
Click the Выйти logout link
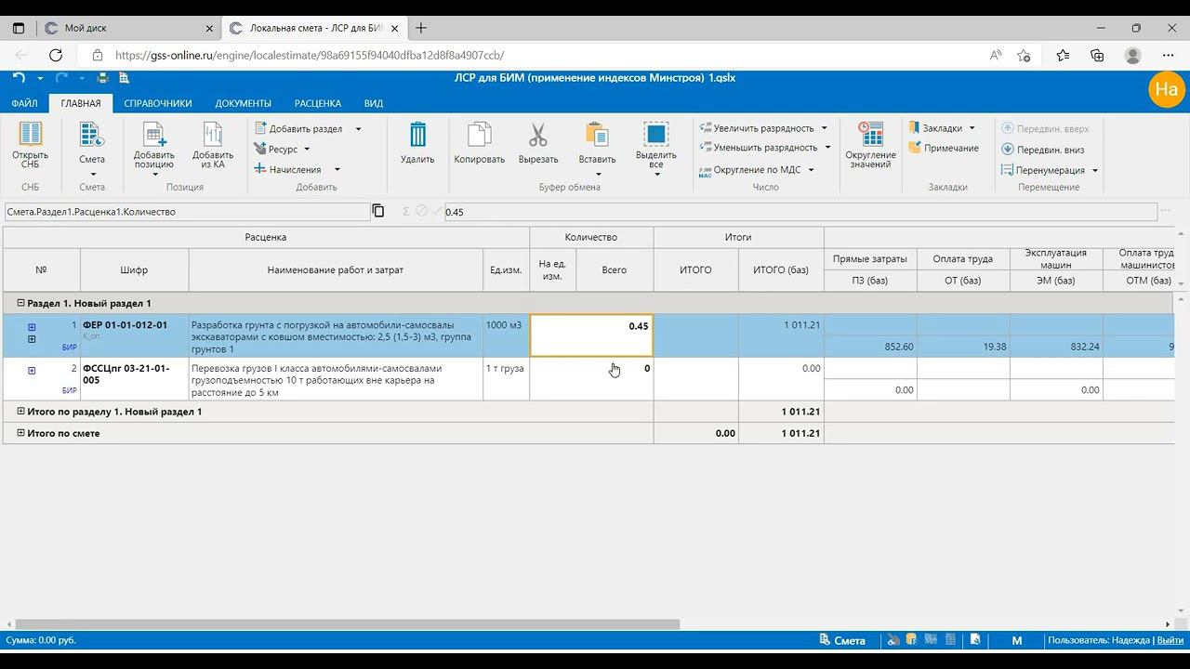click(x=1169, y=640)
